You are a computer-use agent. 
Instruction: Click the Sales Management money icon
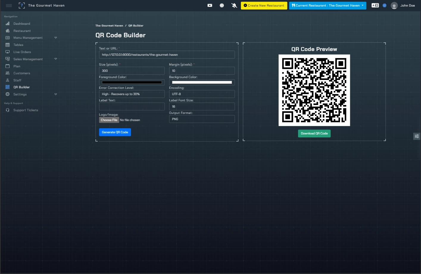pos(8,59)
